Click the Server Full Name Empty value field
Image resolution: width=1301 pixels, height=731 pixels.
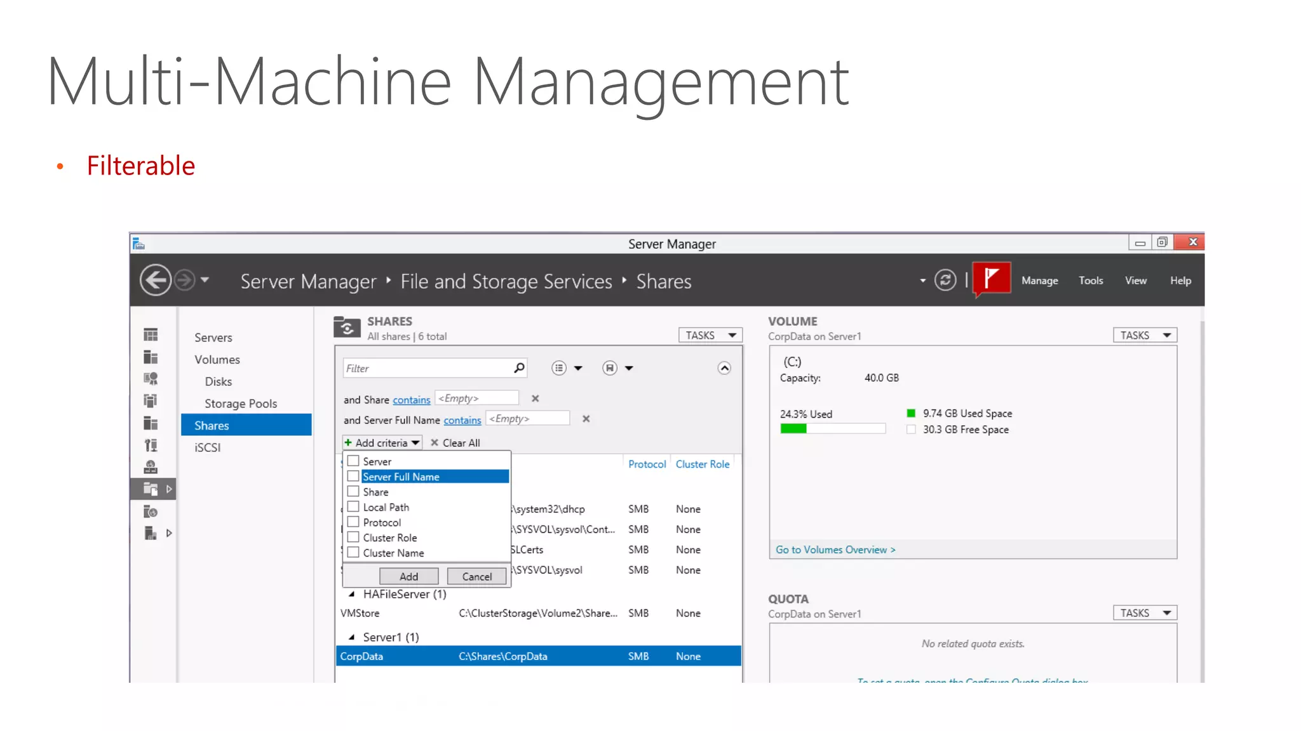(x=527, y=418)
